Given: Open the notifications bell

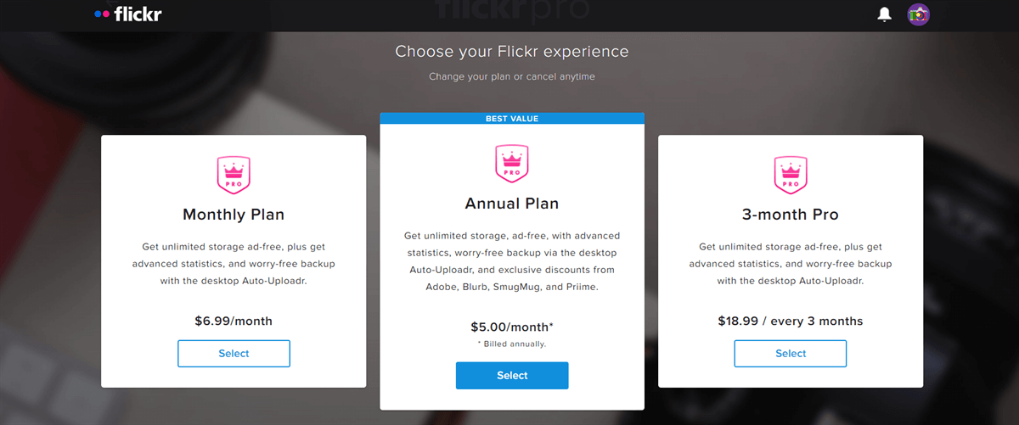Looking at the screenshot, I should (x=885, y=14).
